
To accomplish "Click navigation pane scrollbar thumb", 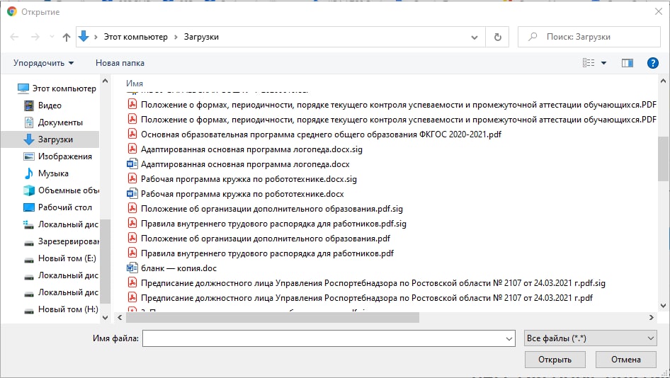I will (x=106, y=261).
